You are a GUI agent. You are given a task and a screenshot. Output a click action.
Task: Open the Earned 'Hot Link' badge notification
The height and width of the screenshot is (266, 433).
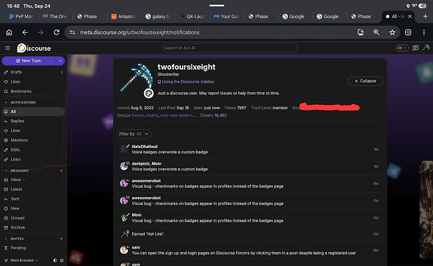click(x=250, y=234)
